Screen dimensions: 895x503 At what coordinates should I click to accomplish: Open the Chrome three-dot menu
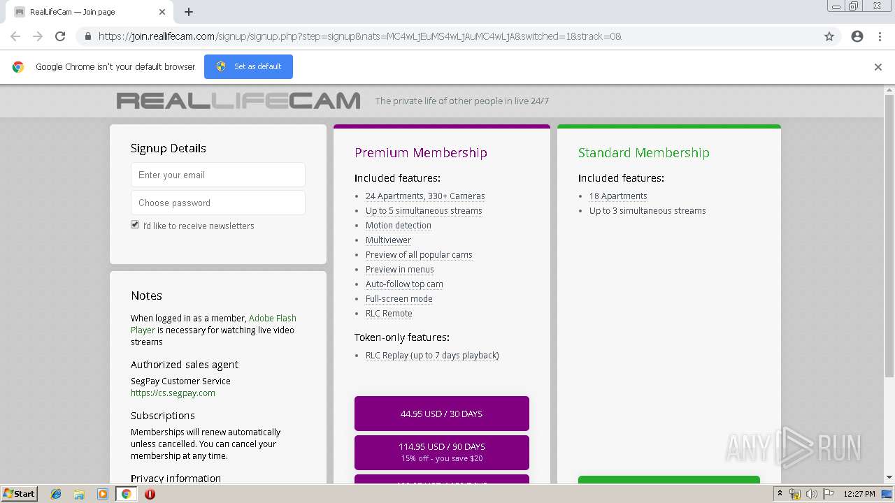coord(880,36)
